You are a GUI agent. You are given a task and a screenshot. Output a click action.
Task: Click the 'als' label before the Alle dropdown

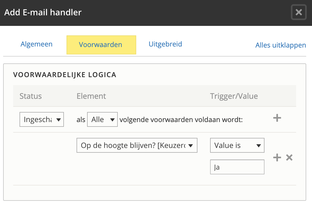point(81,120)
